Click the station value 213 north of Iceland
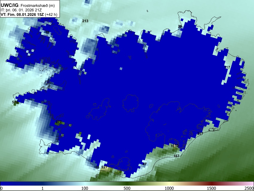Viewport: 254px width, 191px height. pyautogui.click(x=85, y=21)
